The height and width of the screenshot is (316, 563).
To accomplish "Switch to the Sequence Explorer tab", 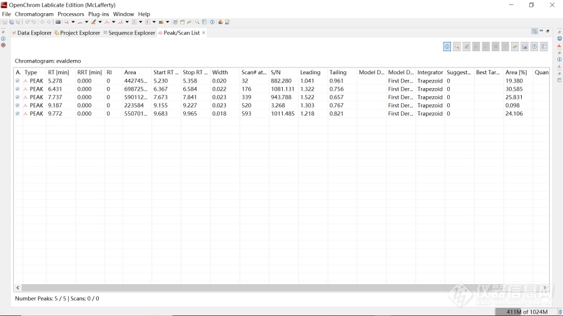I will (131, 33).
